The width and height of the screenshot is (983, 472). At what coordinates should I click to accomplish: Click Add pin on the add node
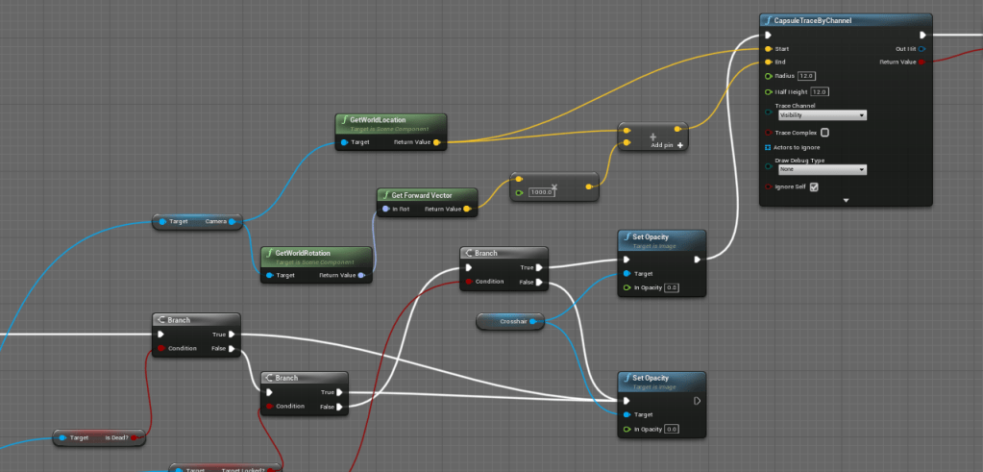pos(669,145)
